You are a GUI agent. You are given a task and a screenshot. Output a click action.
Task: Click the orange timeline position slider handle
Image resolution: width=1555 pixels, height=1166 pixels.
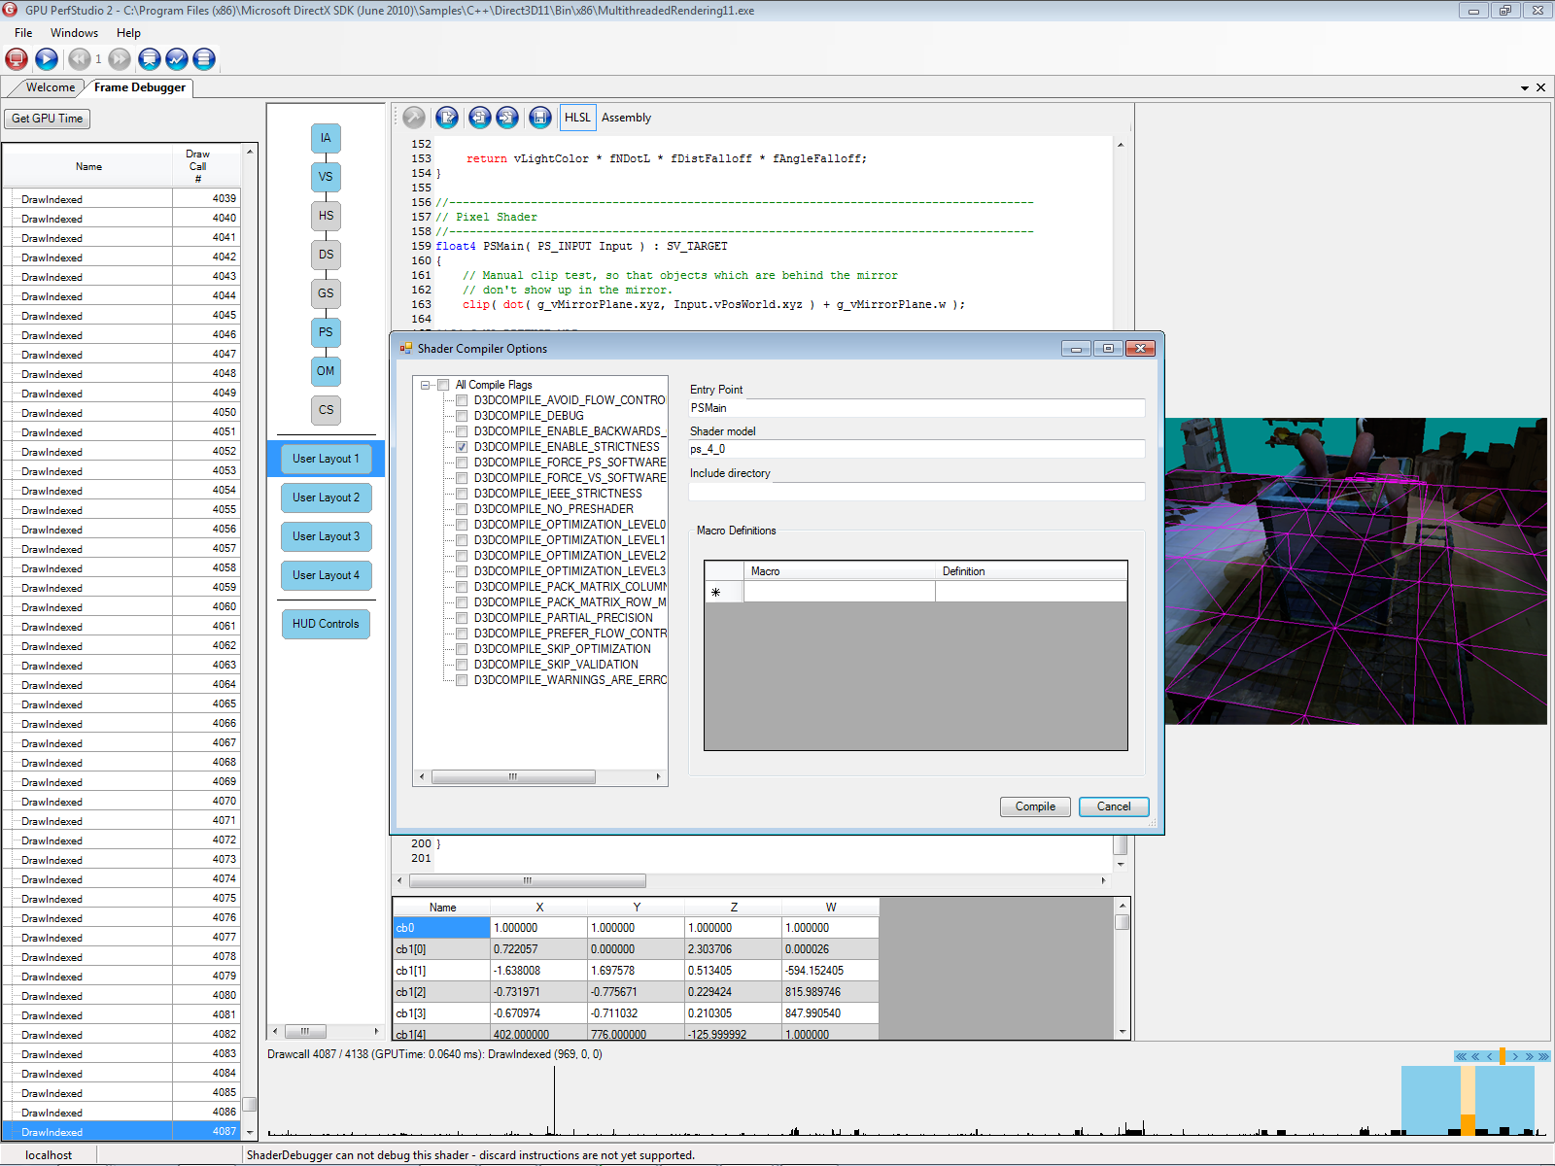point(1503,1056)
